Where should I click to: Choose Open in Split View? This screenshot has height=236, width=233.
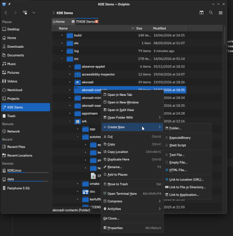point(132,110)
